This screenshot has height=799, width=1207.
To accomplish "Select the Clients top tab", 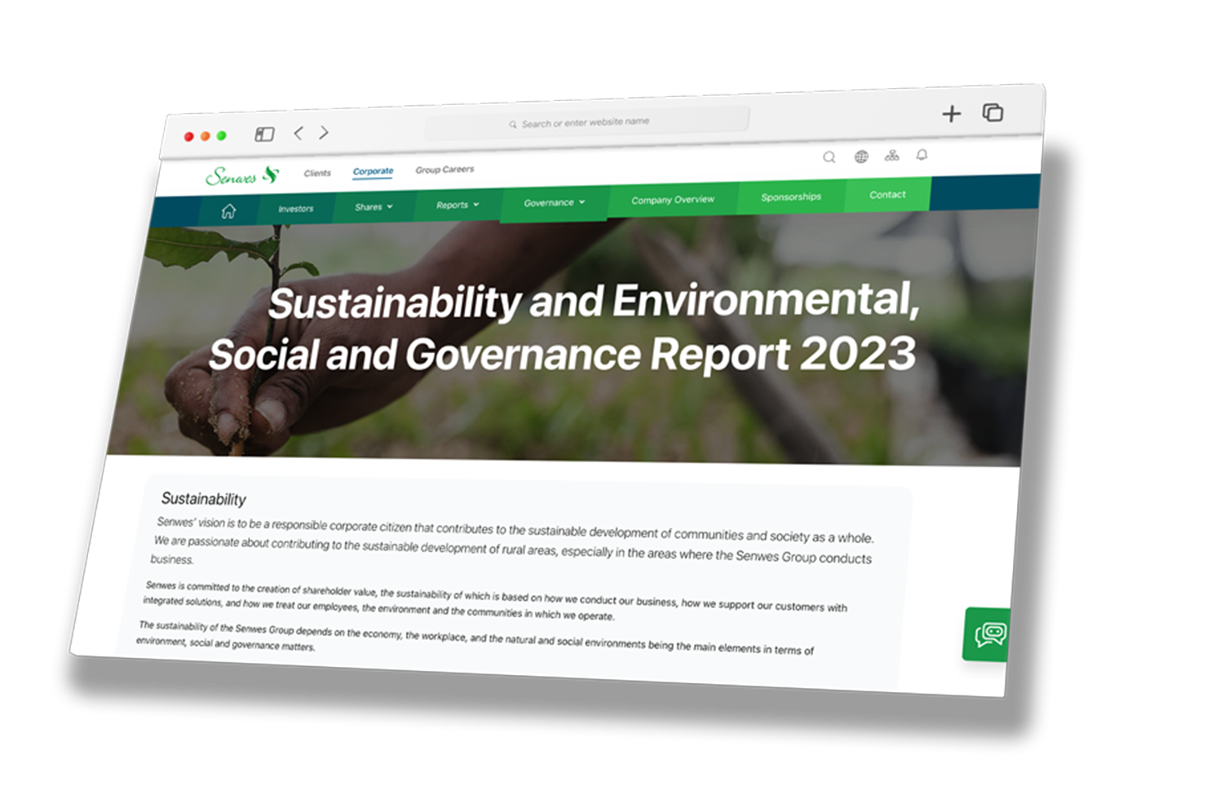I will pos(317,173).
